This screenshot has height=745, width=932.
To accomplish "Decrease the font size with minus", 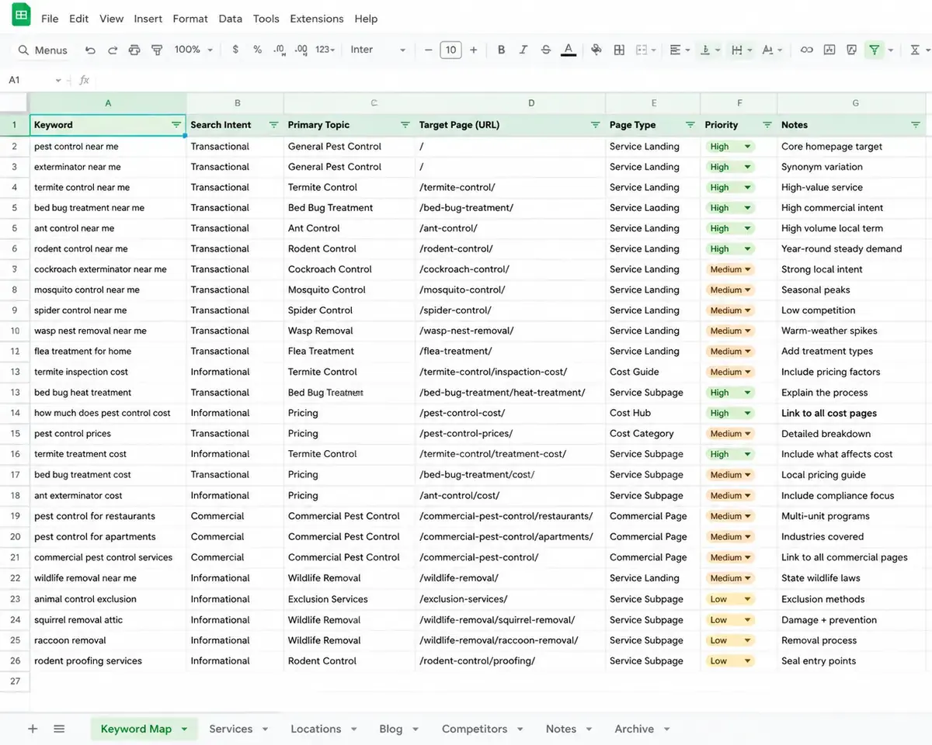I will [428, 50].
